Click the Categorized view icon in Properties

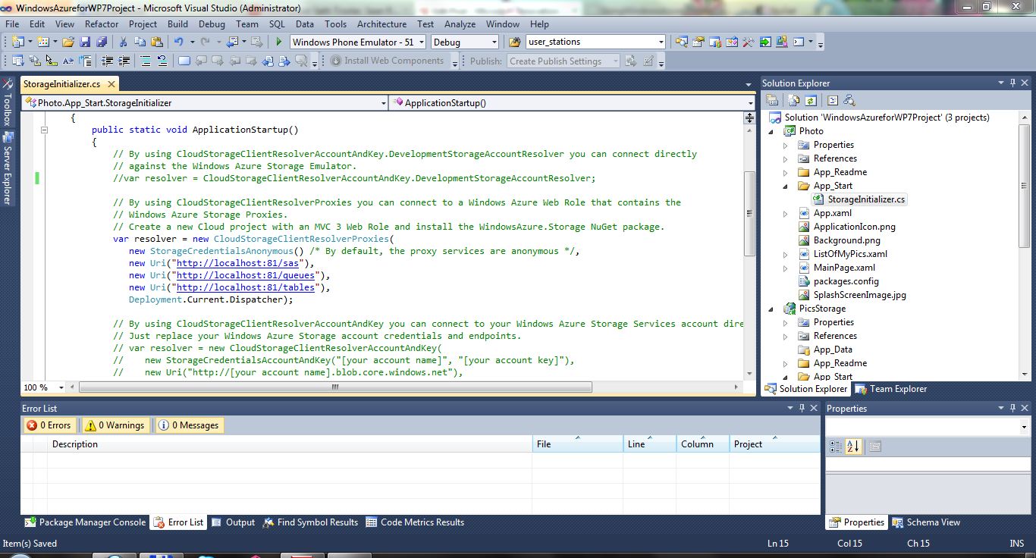pos(834,447)
